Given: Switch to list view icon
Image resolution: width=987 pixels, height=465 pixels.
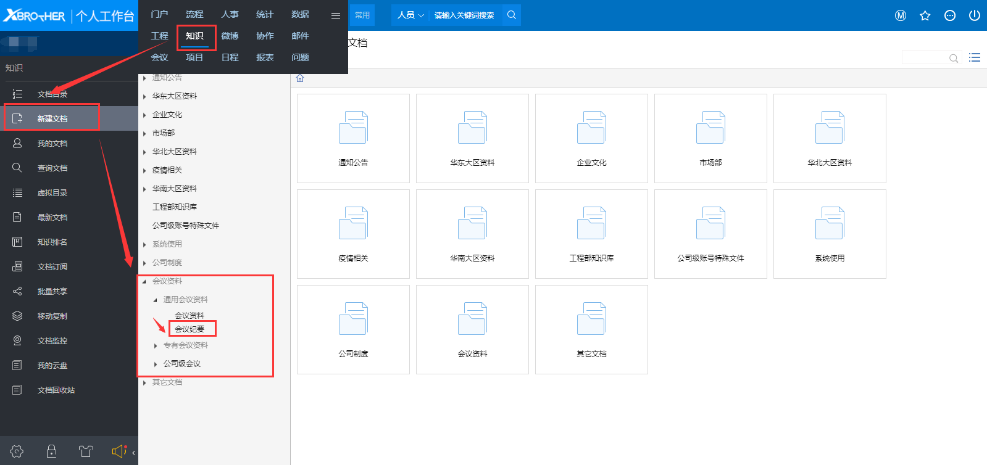Looking at the screenshot, I should (x=975, y=57).
